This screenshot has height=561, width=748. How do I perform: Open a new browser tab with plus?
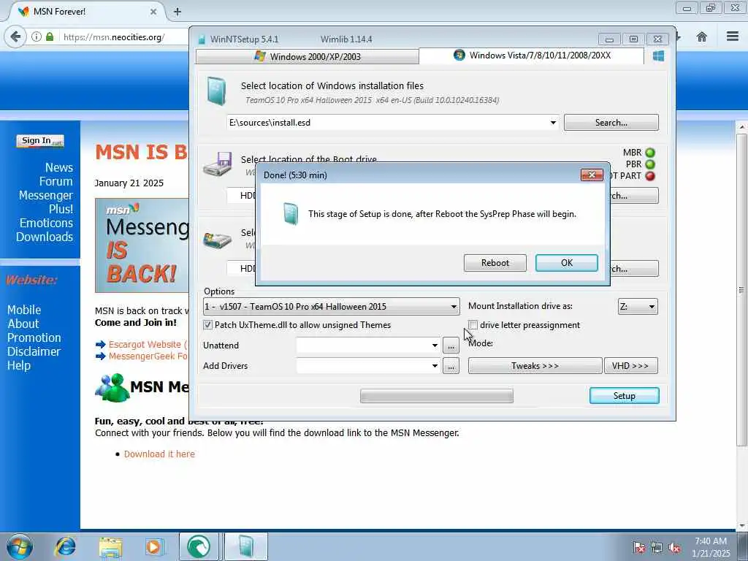tap(177, 12)
